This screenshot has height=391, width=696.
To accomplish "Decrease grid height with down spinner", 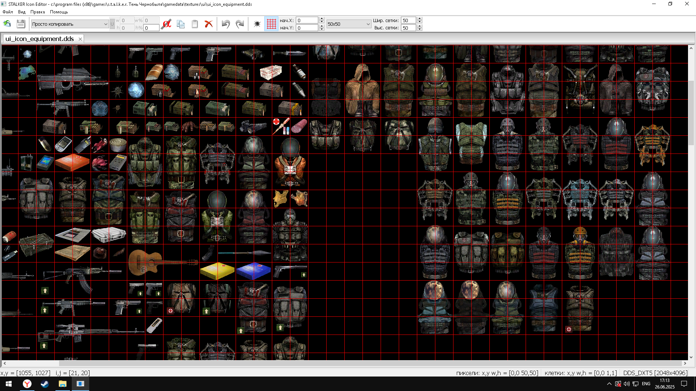I will 419,29.
